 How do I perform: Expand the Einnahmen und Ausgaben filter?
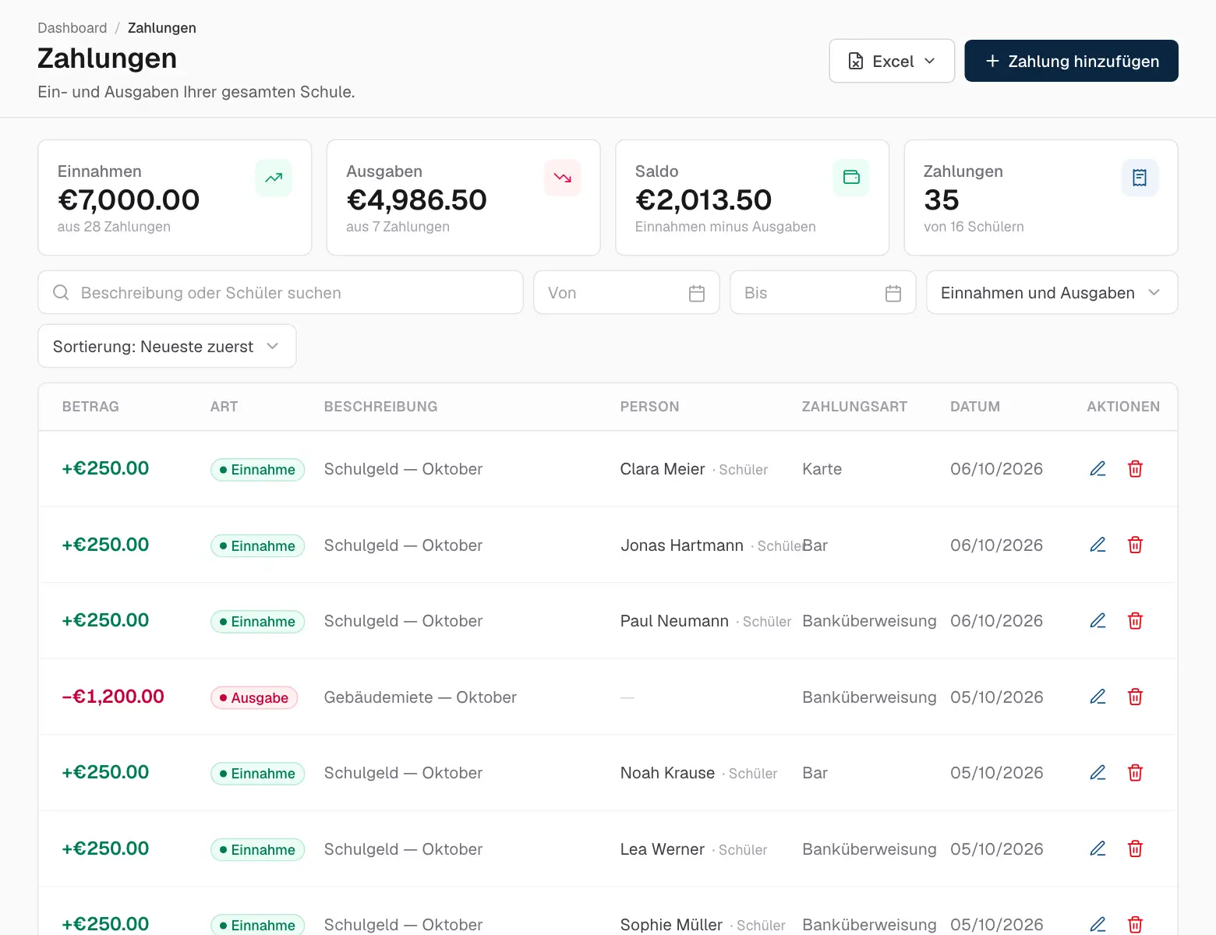pos(1052,293)
